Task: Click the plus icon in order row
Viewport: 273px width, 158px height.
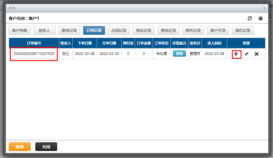Action: tap(236, 54)
